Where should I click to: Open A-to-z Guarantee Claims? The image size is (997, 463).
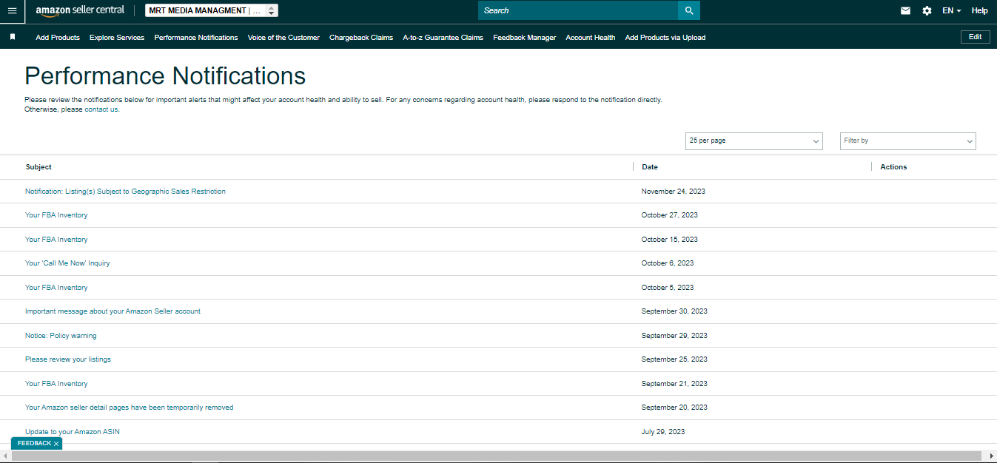click(x=443, y=37)
